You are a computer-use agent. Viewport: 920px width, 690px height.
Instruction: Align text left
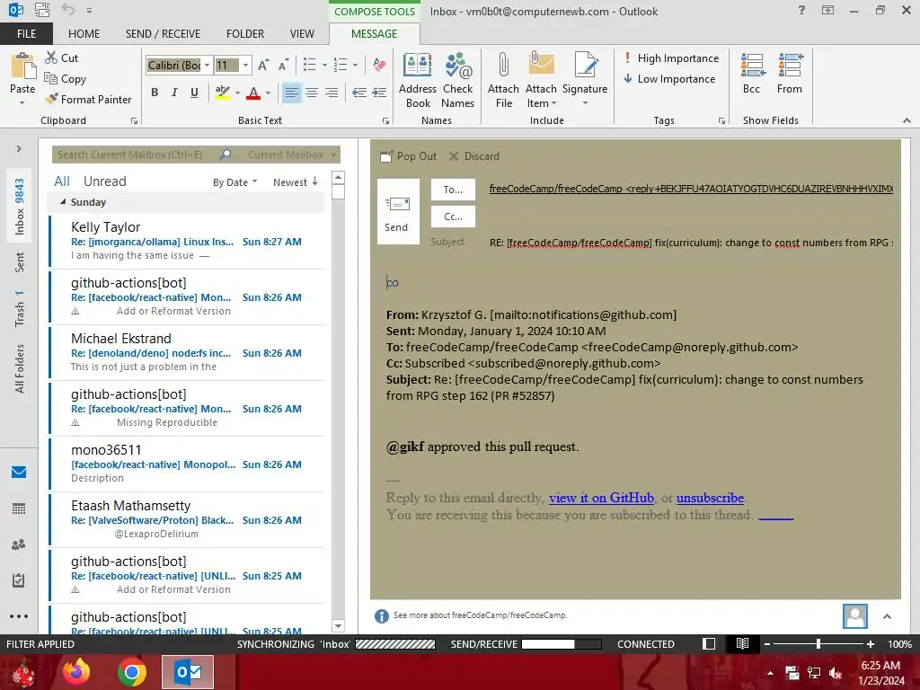(x=292, y=93)
